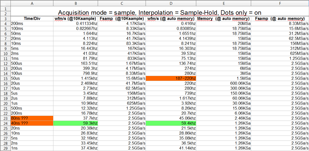
Task: Click the '20.7khz' cell
Action: tap(171, 113)
